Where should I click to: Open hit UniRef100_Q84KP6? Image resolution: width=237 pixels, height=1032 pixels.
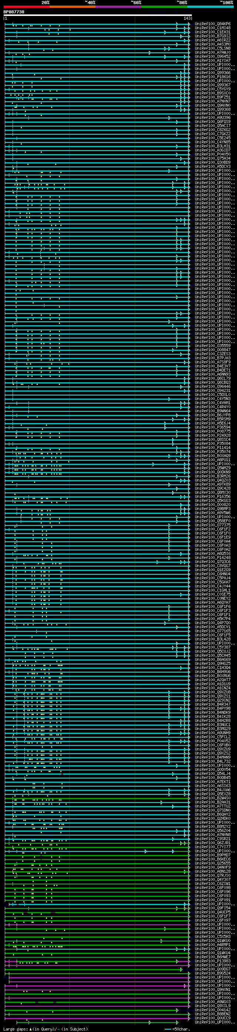coord(213,24)
